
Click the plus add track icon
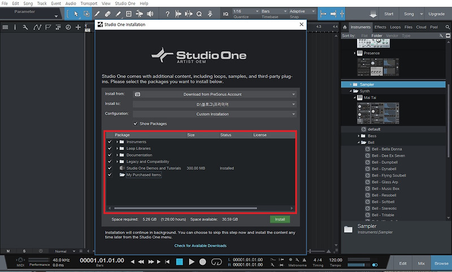click(78, 27)
